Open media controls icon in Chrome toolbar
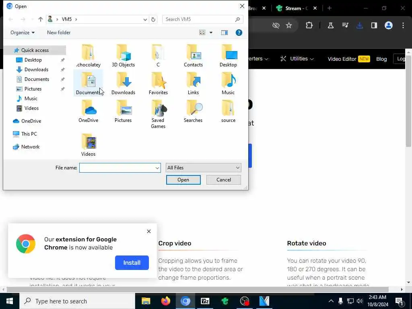 345,25
